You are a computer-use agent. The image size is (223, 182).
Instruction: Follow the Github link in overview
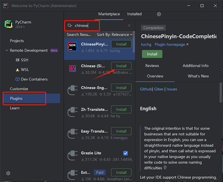click(x=146, y=89)
